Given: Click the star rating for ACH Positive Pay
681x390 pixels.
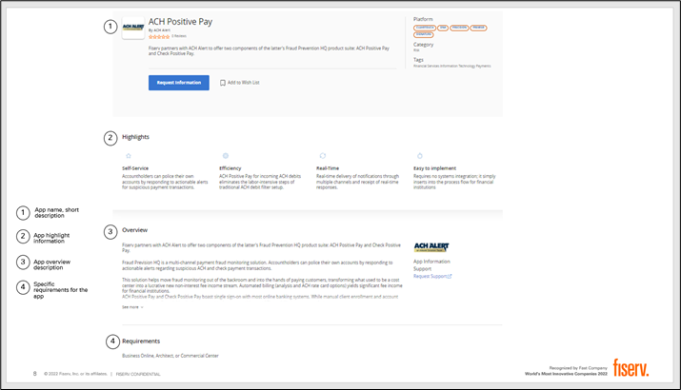Looking at the screenshot, I should tap(159, 37).
